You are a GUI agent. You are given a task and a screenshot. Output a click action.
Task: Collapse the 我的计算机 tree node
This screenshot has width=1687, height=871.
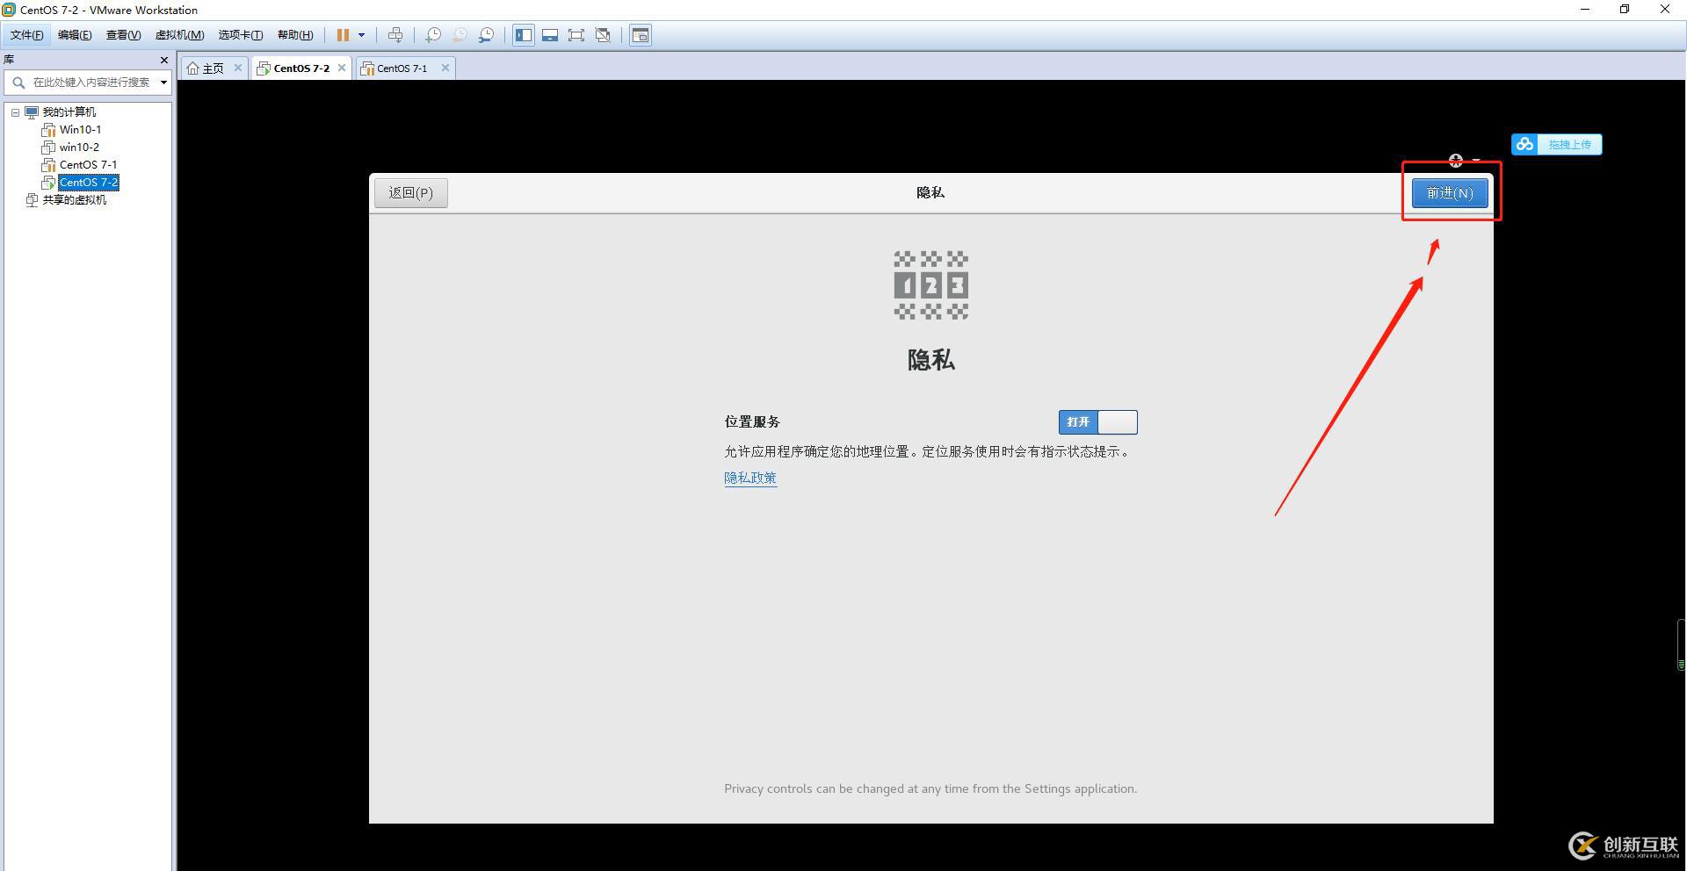(x=15, y=112)
